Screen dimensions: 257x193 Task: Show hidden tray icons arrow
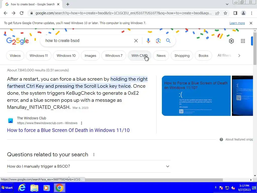[216, 187]
